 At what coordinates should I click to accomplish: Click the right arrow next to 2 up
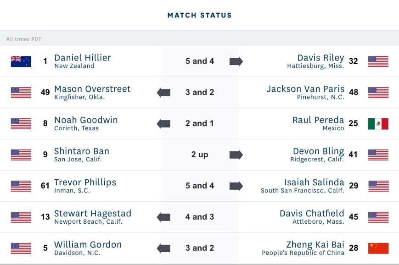pos(236,155)
